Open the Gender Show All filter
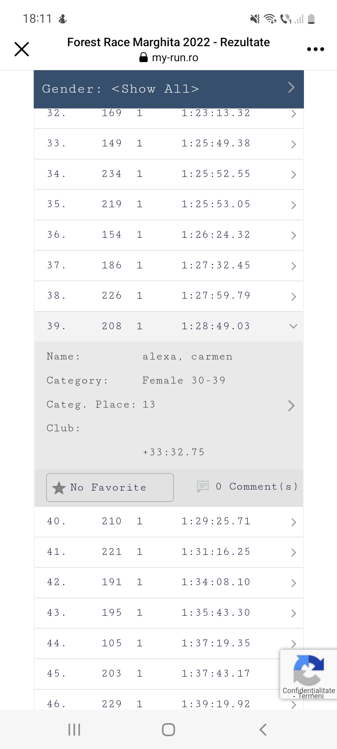The image size is (337, 749). [168, 89]
